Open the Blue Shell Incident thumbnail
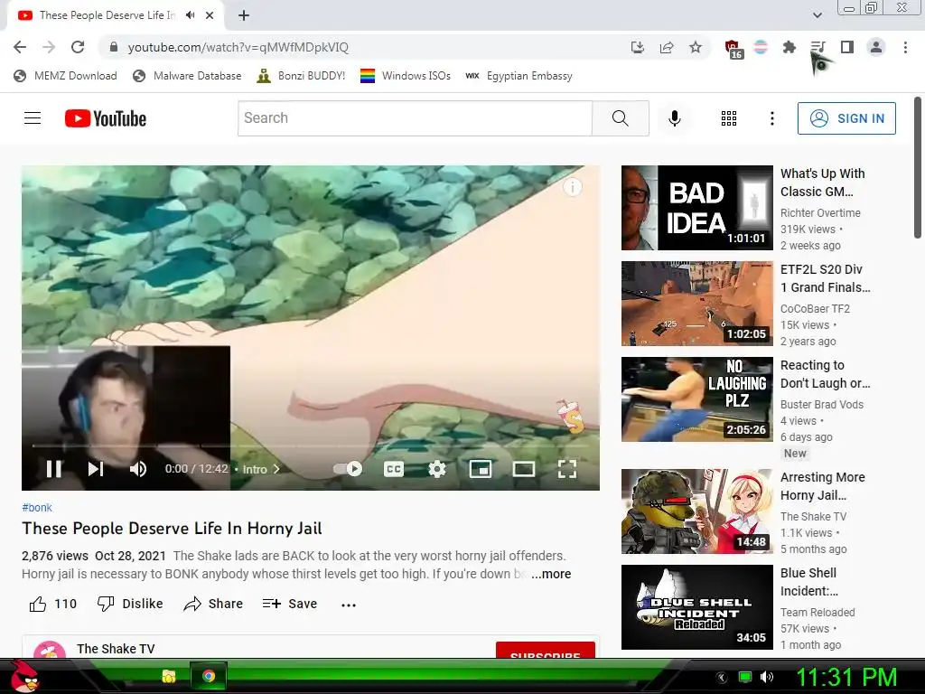Image resolution: width=925 pixels, height=694 pixels. (696, 607)
